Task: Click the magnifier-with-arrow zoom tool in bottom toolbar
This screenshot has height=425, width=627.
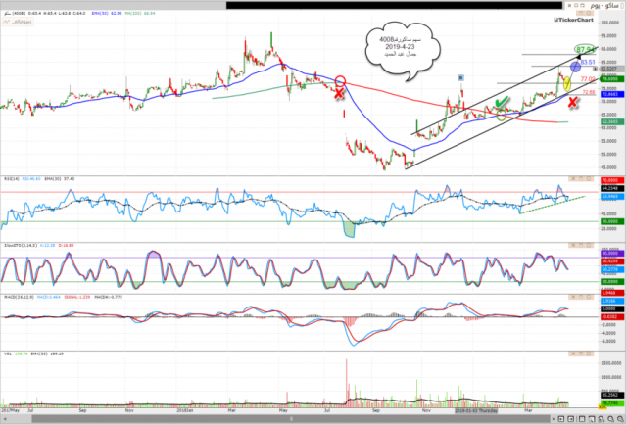Action: 601,419
